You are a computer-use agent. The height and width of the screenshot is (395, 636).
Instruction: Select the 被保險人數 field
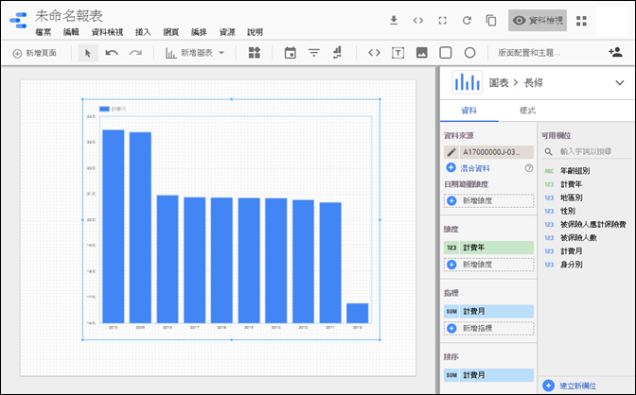(578, 238)
